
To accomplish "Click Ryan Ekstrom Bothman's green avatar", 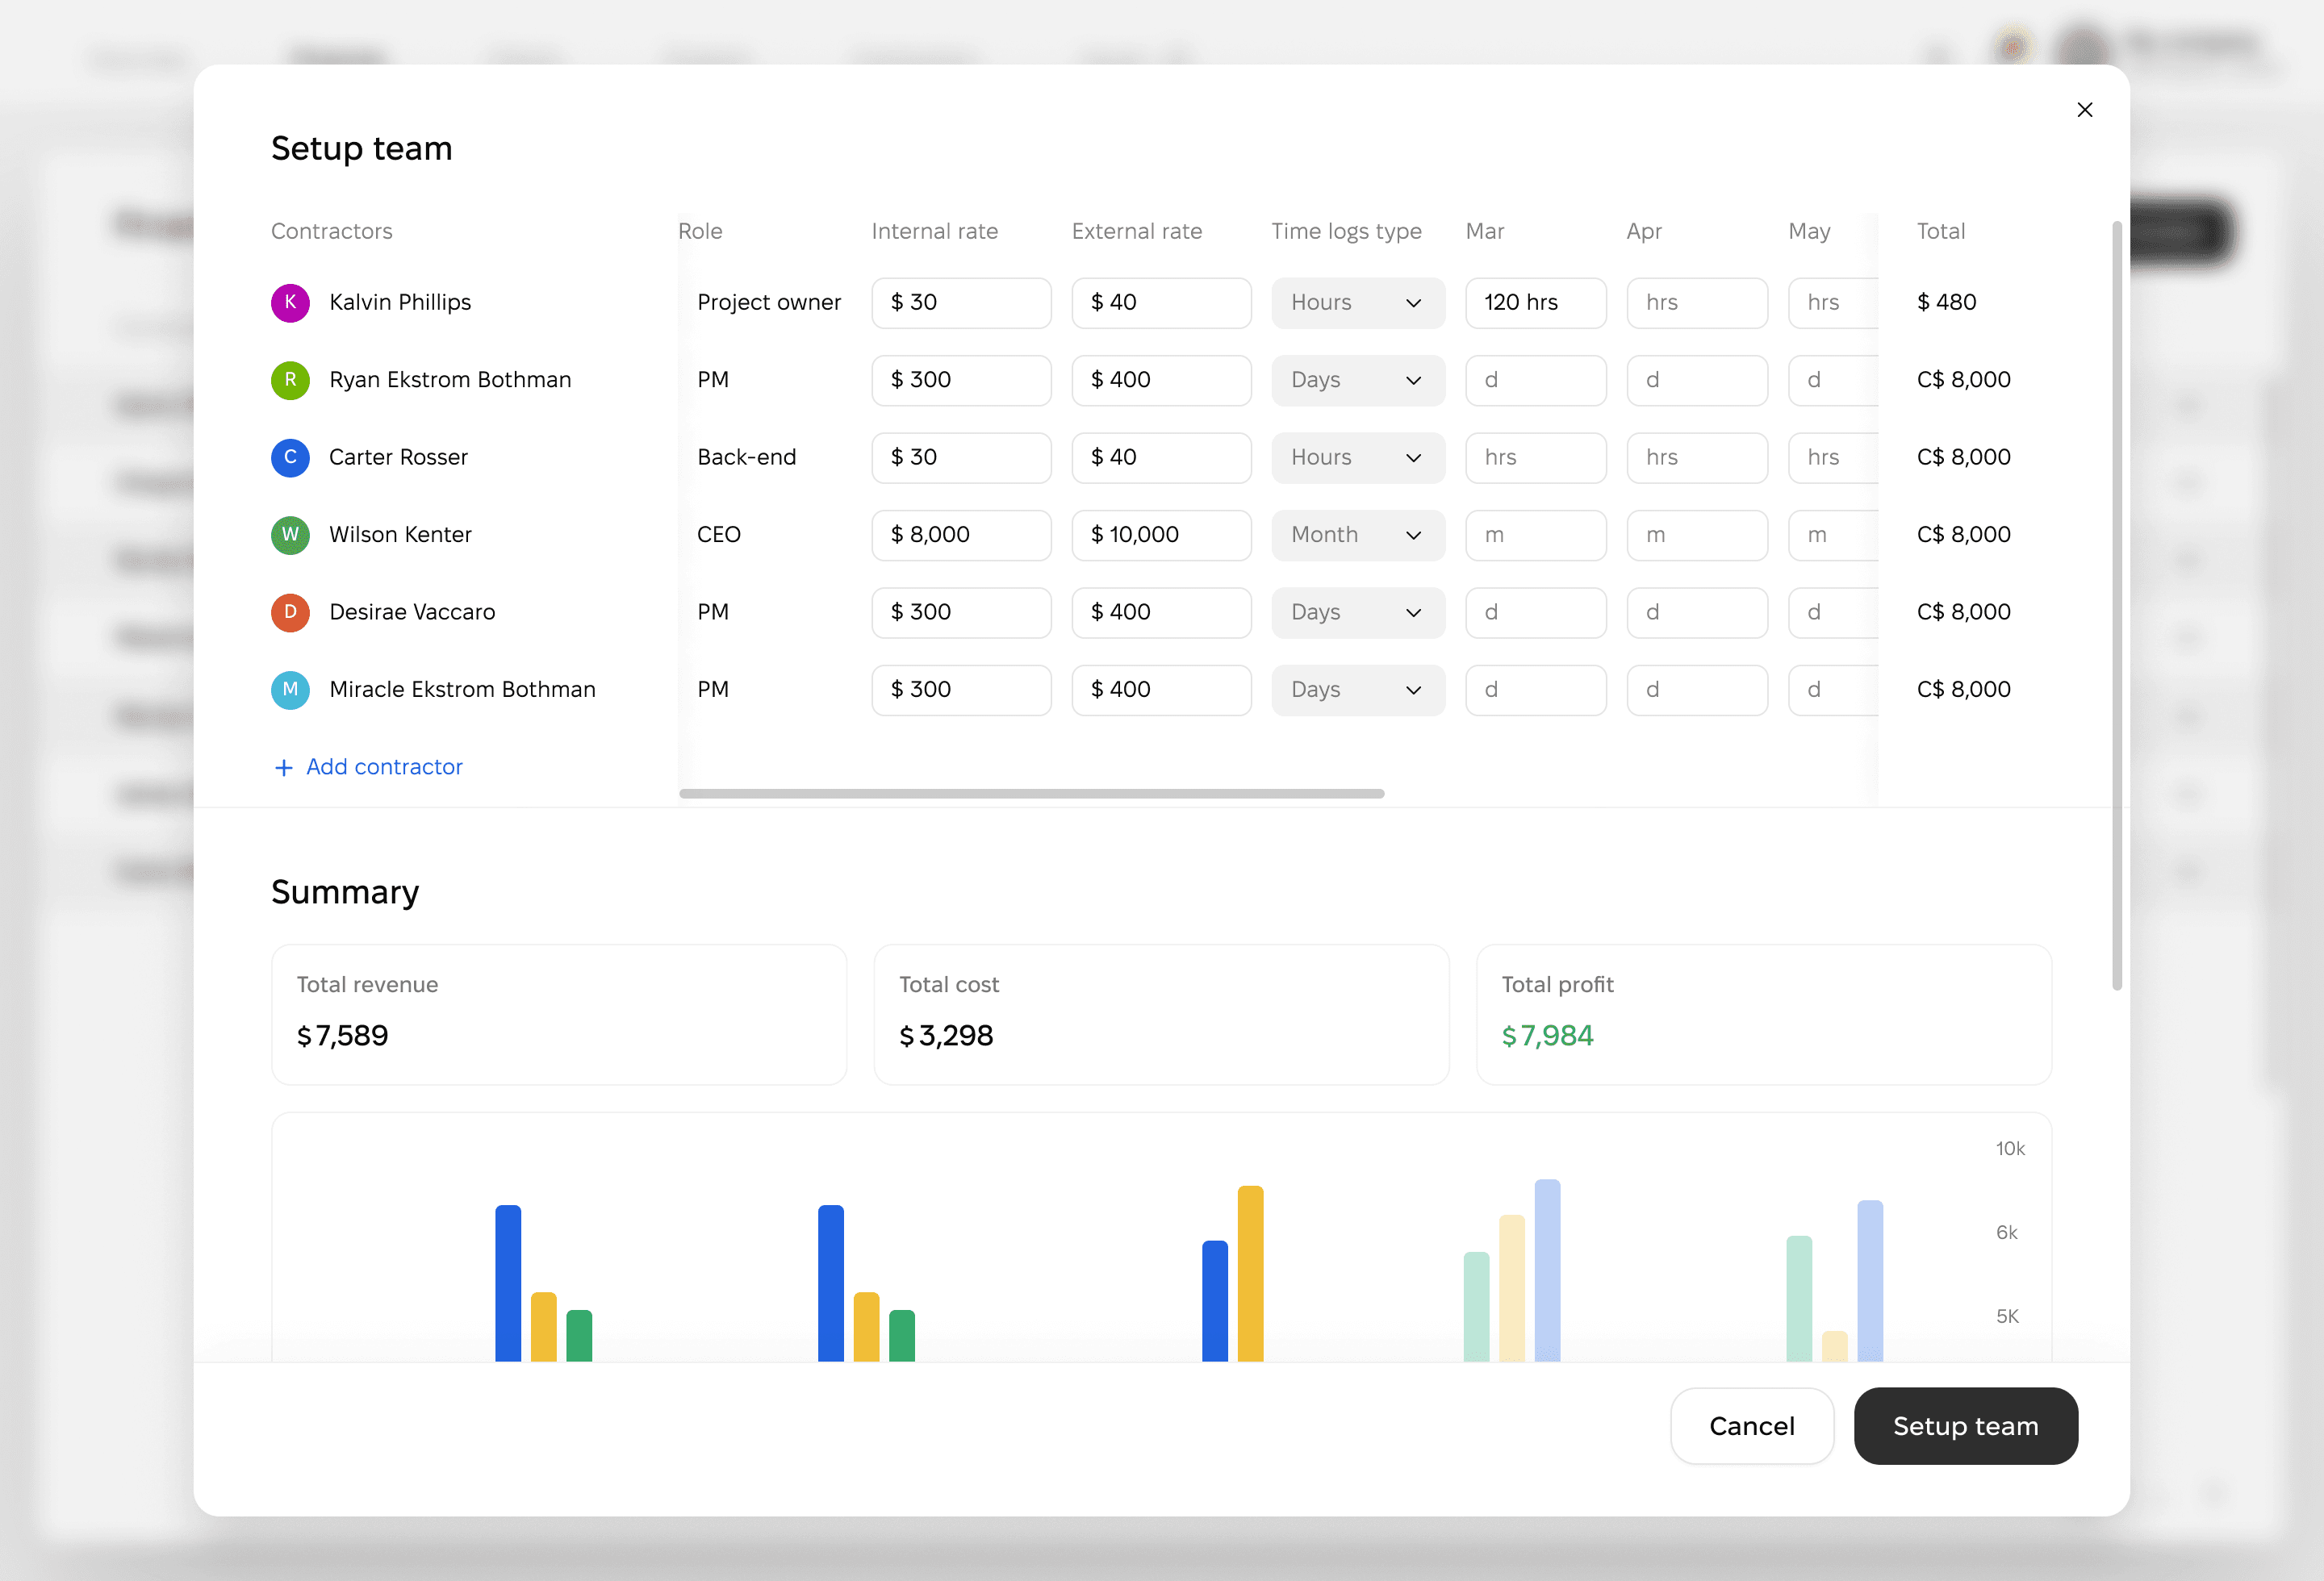I will point(290,380).
